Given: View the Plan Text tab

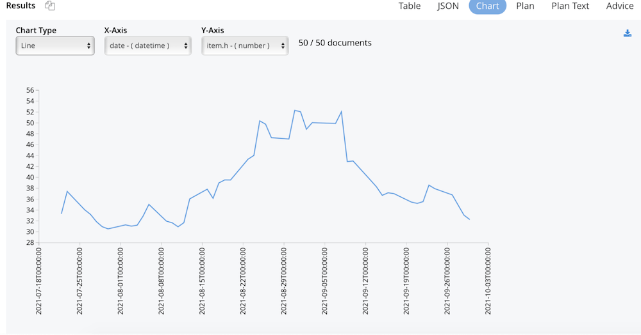Looking at the screenshot, I should pos(570,6).
